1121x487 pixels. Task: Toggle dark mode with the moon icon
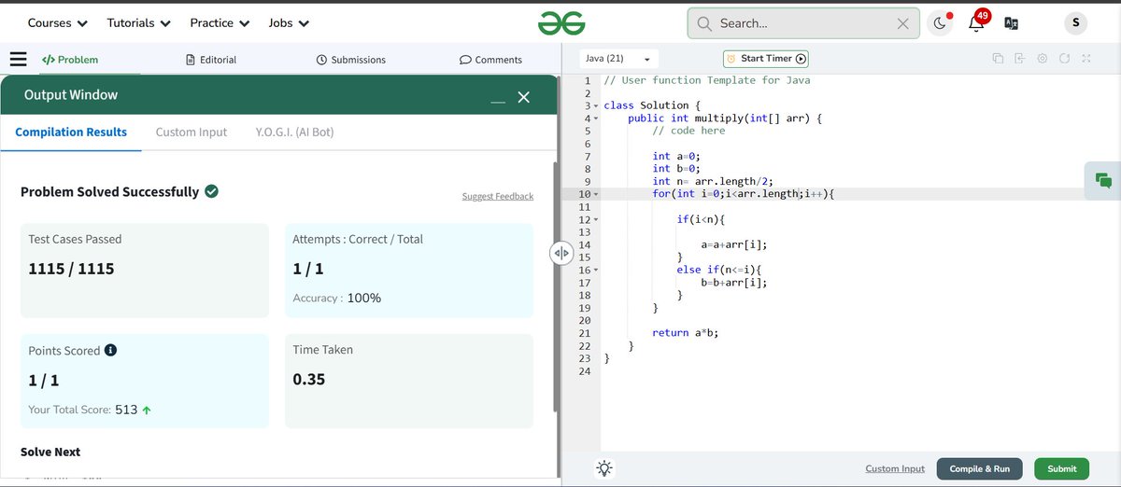coord(940,23)
